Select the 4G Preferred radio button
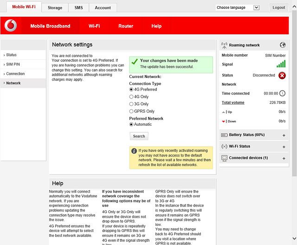 [131, 90]
